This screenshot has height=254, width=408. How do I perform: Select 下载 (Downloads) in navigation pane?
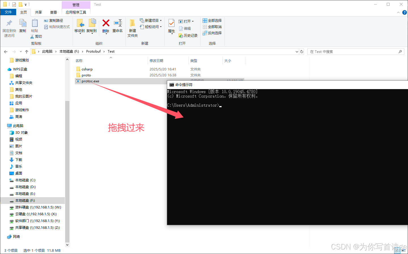point(19,160)
